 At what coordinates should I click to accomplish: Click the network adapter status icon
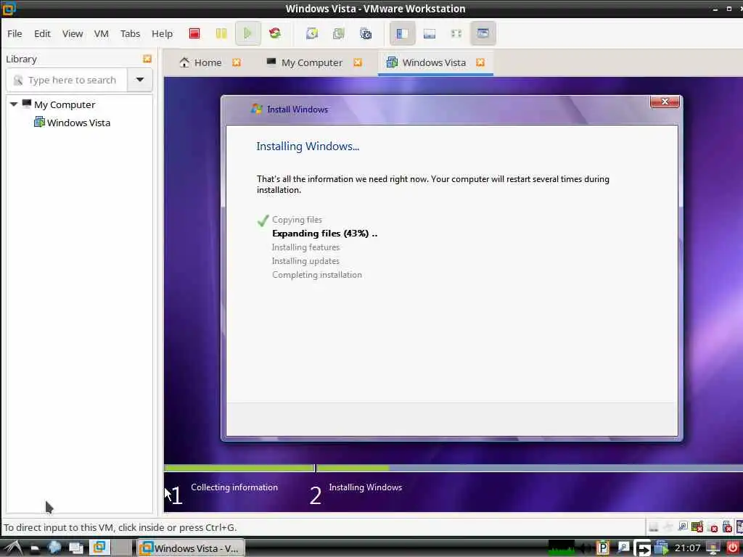(x=697, y=527)
